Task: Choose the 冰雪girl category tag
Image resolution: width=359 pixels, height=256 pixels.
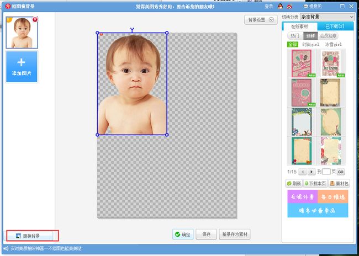Action: (334, 44)
